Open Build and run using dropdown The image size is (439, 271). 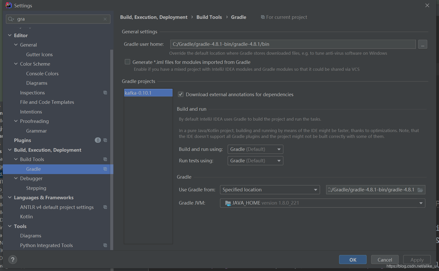(x=255, y=149)
